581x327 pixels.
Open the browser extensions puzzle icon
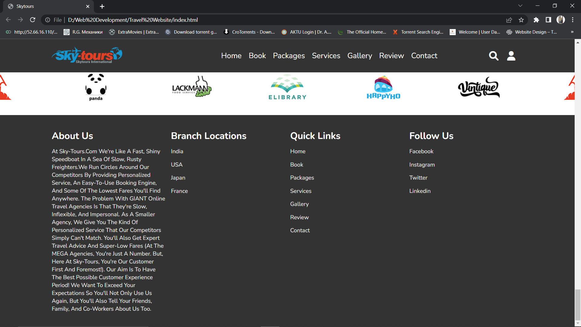pos(536,20)
